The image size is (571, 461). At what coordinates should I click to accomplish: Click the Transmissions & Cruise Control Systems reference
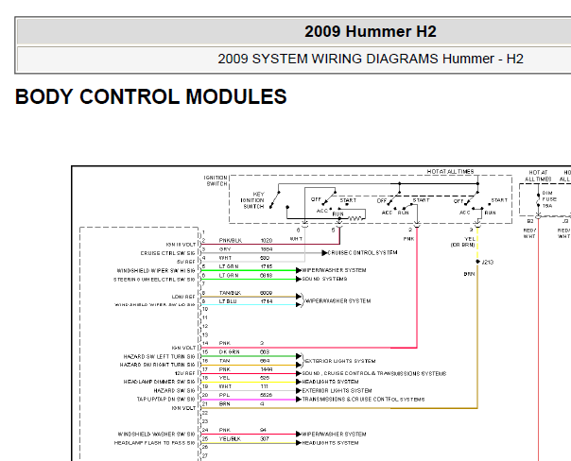(x=363, y=399)
